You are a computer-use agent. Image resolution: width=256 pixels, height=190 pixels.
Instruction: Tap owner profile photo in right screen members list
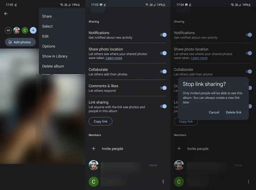pyautogui.click(x=179, y=165)
